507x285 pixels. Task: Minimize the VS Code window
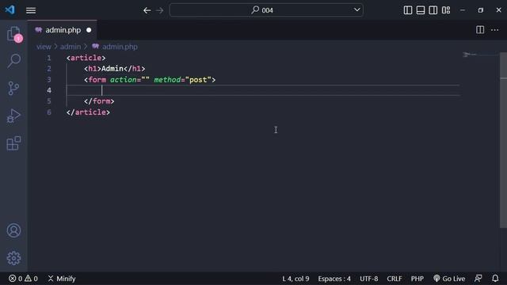coord(463,10)
